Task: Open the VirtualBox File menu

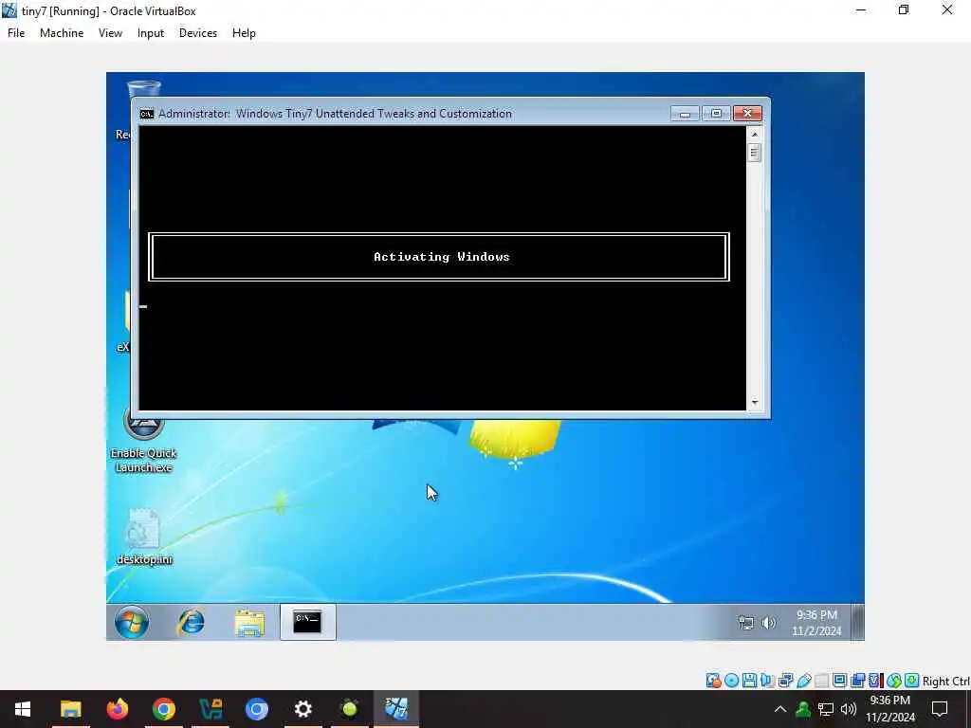Action: click(16, 33)
